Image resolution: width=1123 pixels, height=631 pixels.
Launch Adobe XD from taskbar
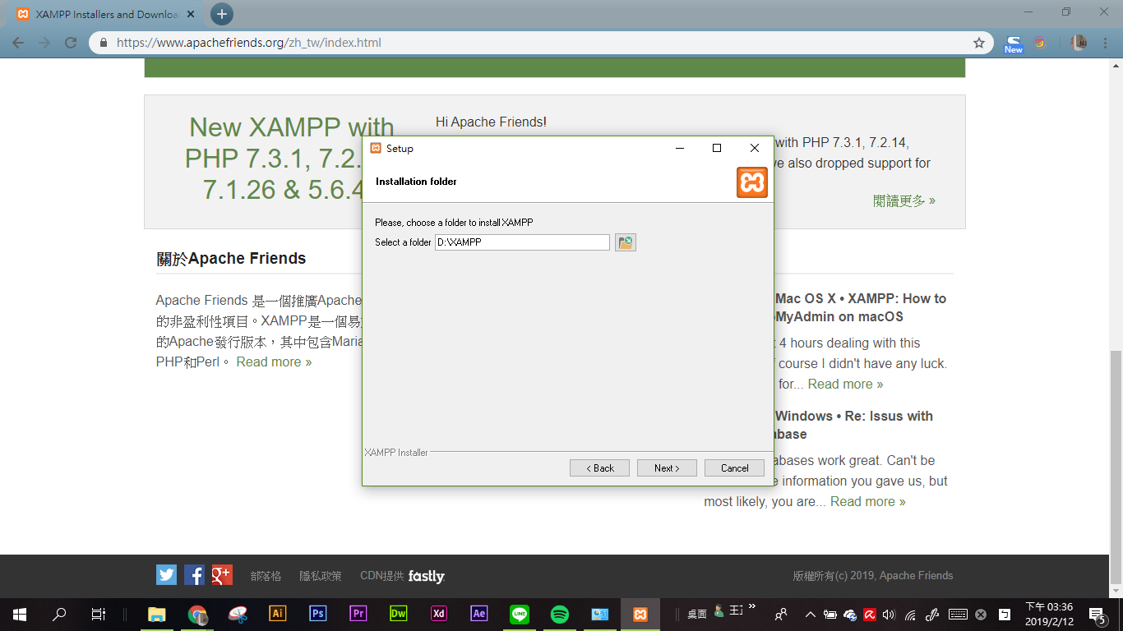tap(438, 614)
